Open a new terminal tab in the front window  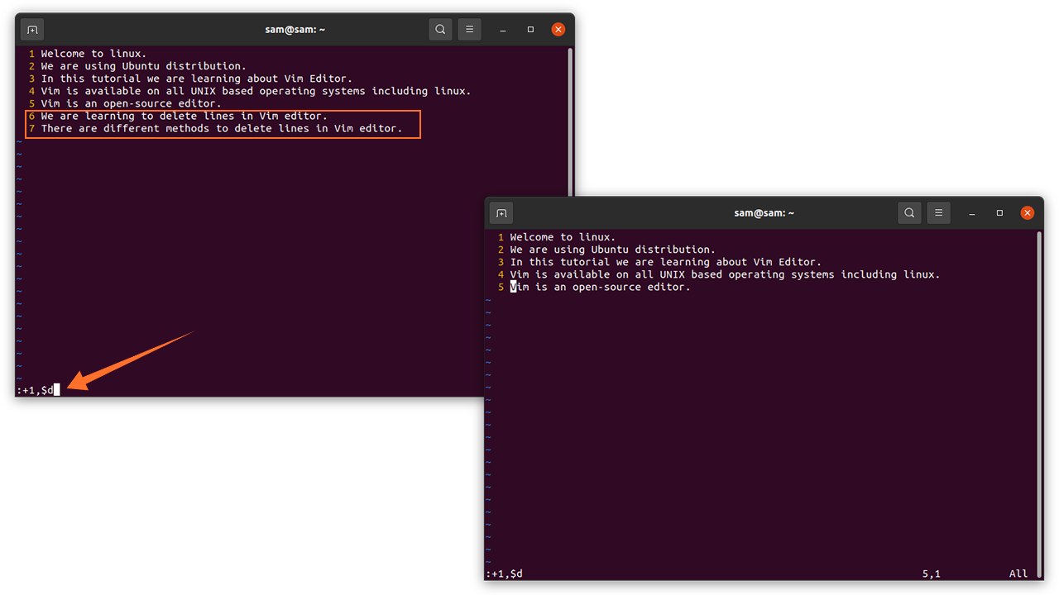pos(501,212)
